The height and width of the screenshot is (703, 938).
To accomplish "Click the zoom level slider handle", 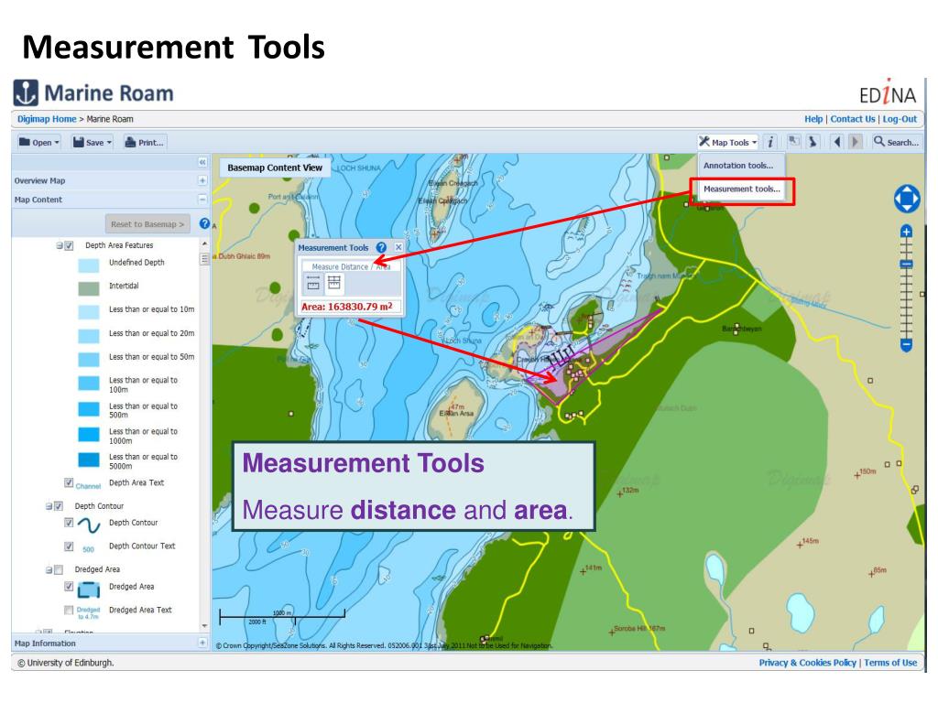I will [x=906, y=264].
